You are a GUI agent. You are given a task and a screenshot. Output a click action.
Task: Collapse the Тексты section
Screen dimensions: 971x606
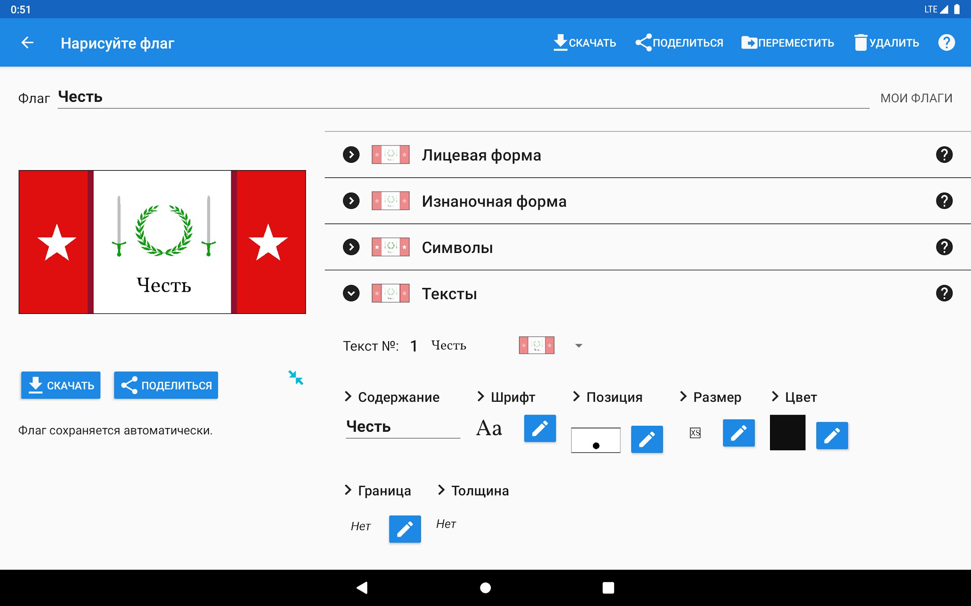351,293
